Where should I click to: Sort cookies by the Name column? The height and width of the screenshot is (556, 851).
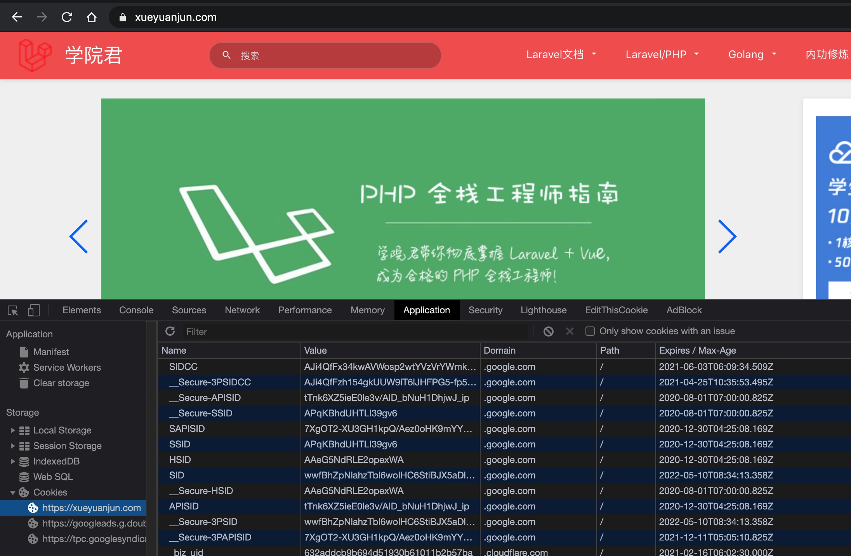pos(229,351)
